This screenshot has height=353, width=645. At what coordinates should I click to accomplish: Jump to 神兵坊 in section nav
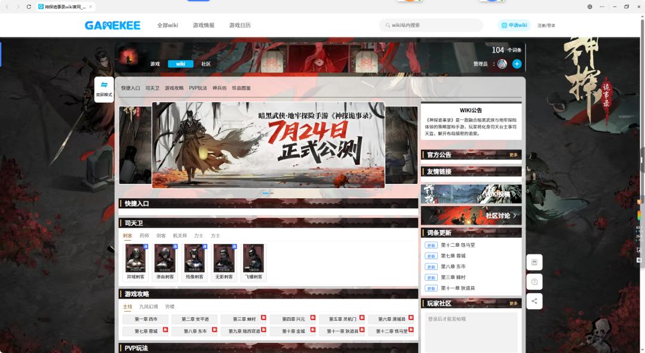point(220,88)
